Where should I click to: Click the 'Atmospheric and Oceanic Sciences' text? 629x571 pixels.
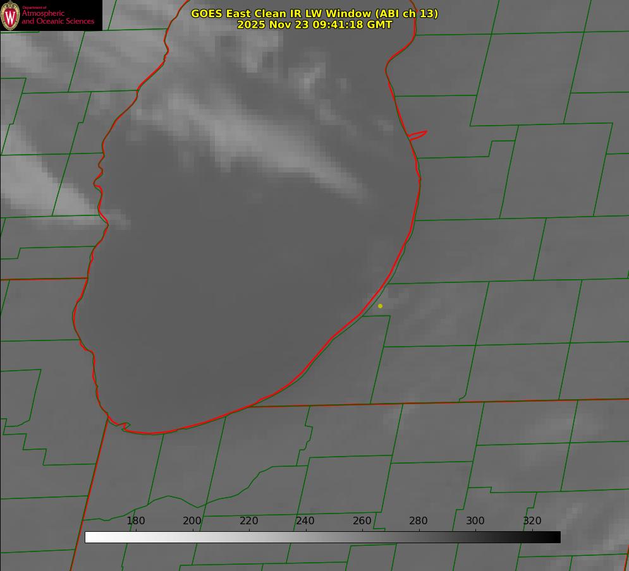(58, 17)
